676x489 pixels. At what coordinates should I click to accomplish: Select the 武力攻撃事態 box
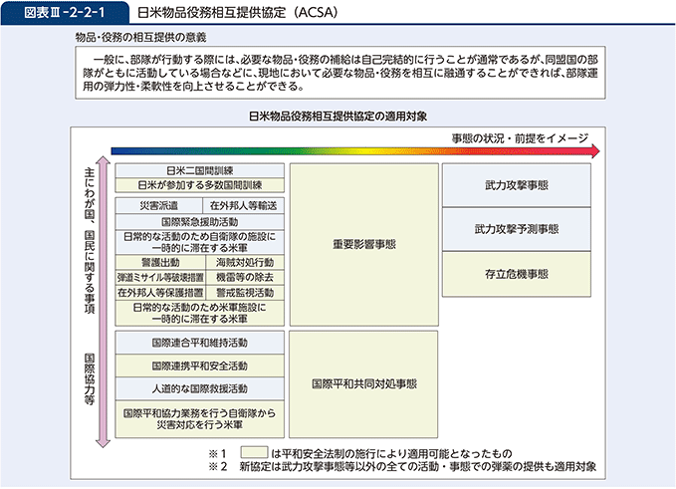pyautogui.click(x=517, y=185)
